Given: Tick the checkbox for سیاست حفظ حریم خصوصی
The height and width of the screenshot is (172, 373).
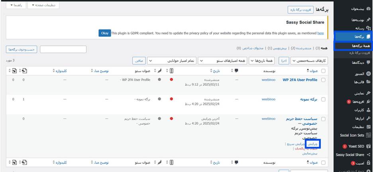Looking at the screenshot, I should click(323, 119).
